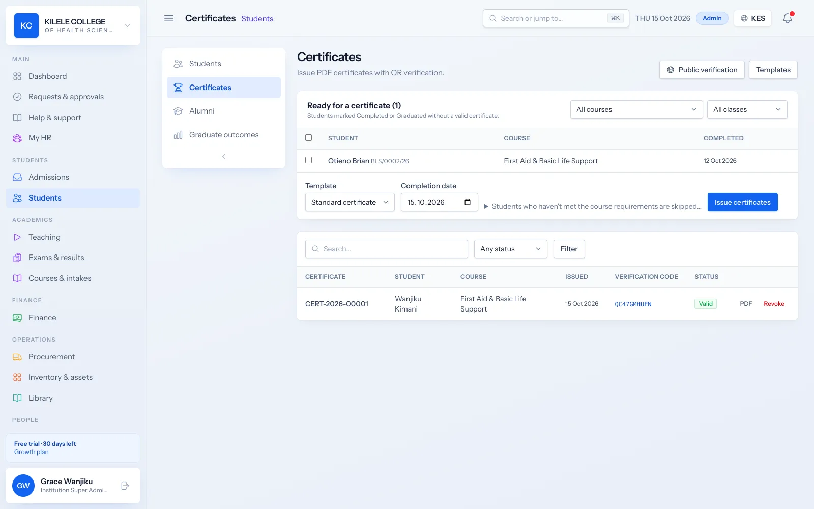Click Issue certificates button

(743, 202)
